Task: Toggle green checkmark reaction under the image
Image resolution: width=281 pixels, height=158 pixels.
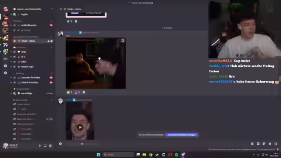Action: tap(69, 93)
